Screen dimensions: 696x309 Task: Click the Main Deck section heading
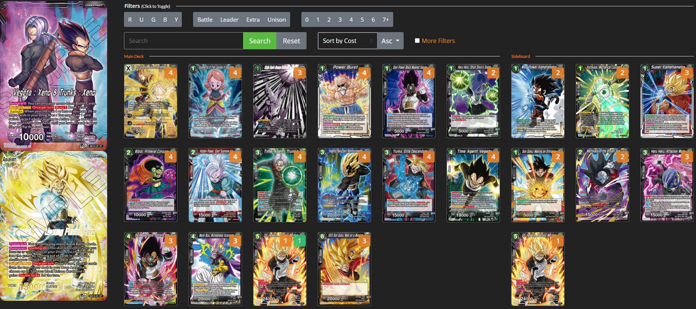click(x=134, y=56)
